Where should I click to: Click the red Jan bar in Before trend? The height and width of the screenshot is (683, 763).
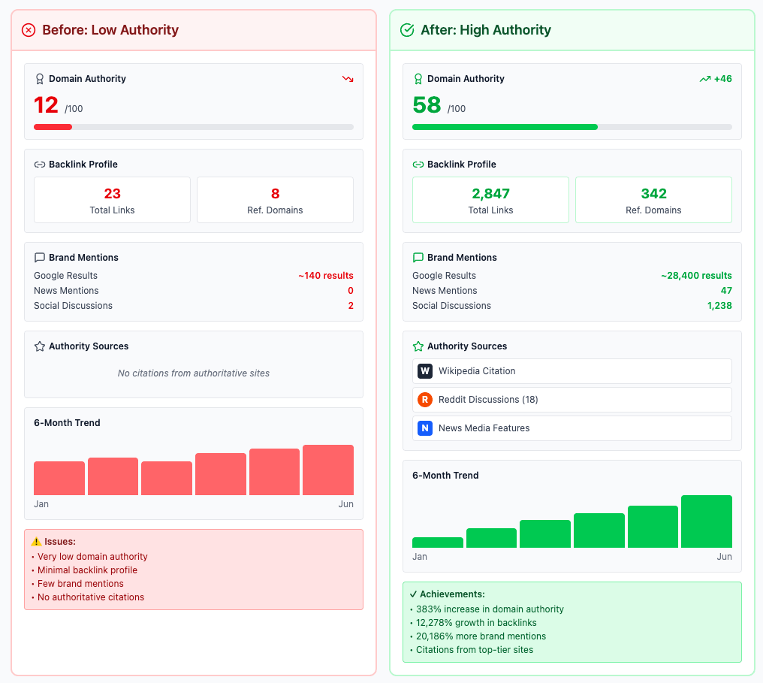tap(59, 479)
